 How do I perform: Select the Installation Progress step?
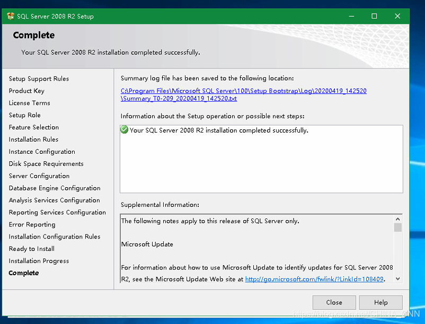tap(39, 261)
